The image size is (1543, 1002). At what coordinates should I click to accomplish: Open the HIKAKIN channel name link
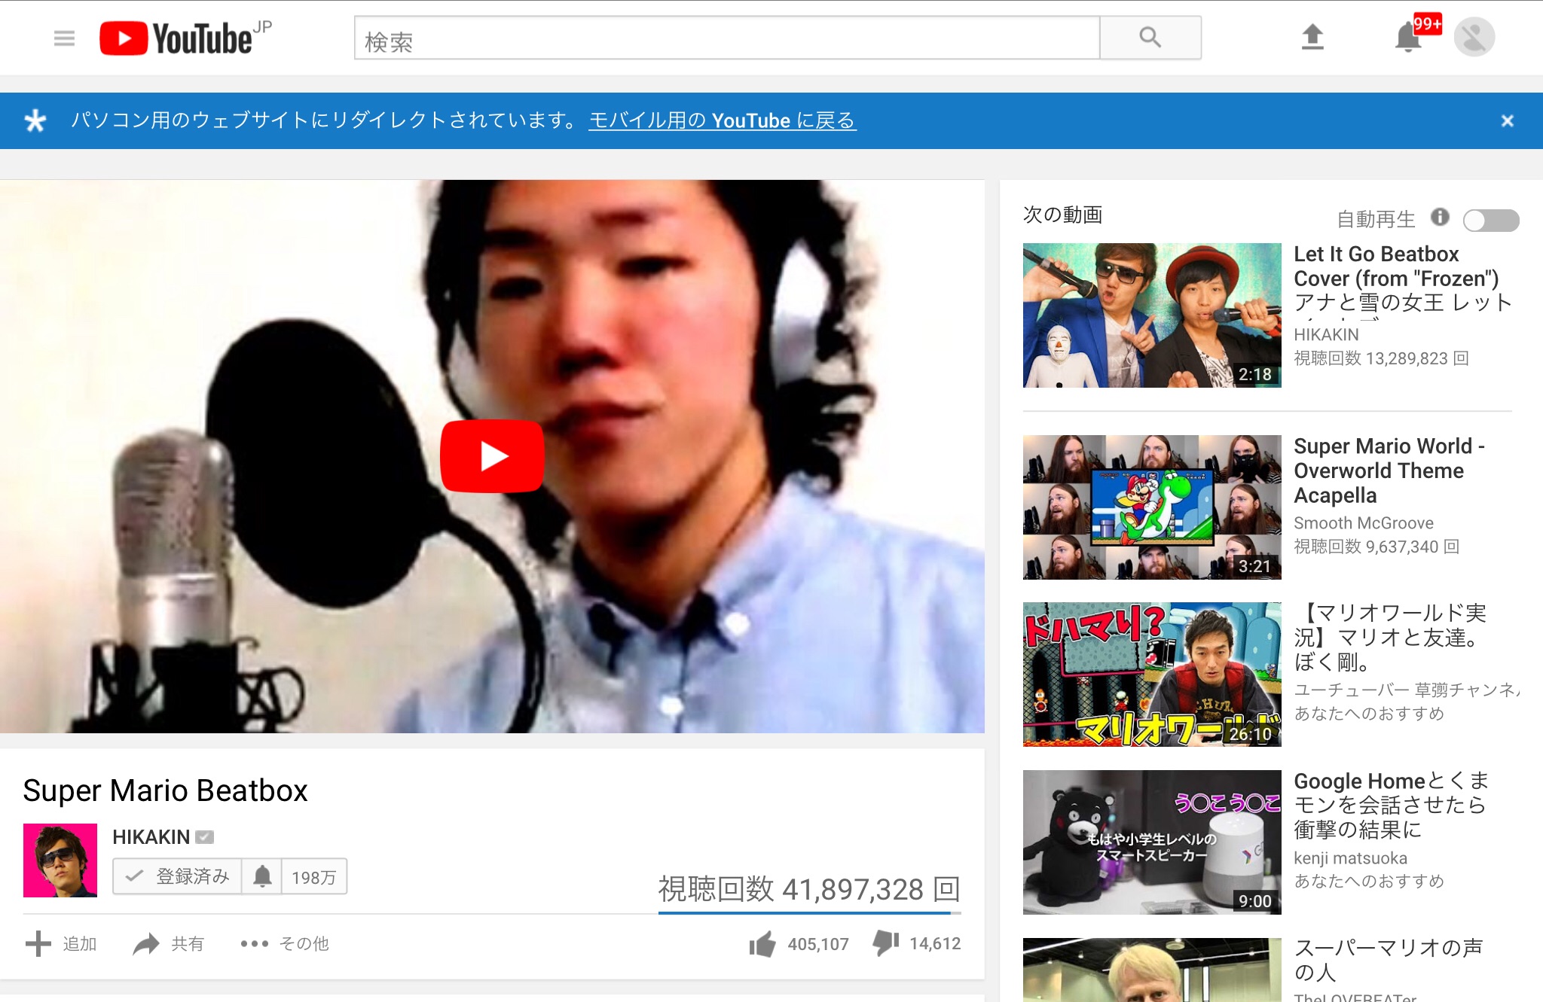coord(151,837)
